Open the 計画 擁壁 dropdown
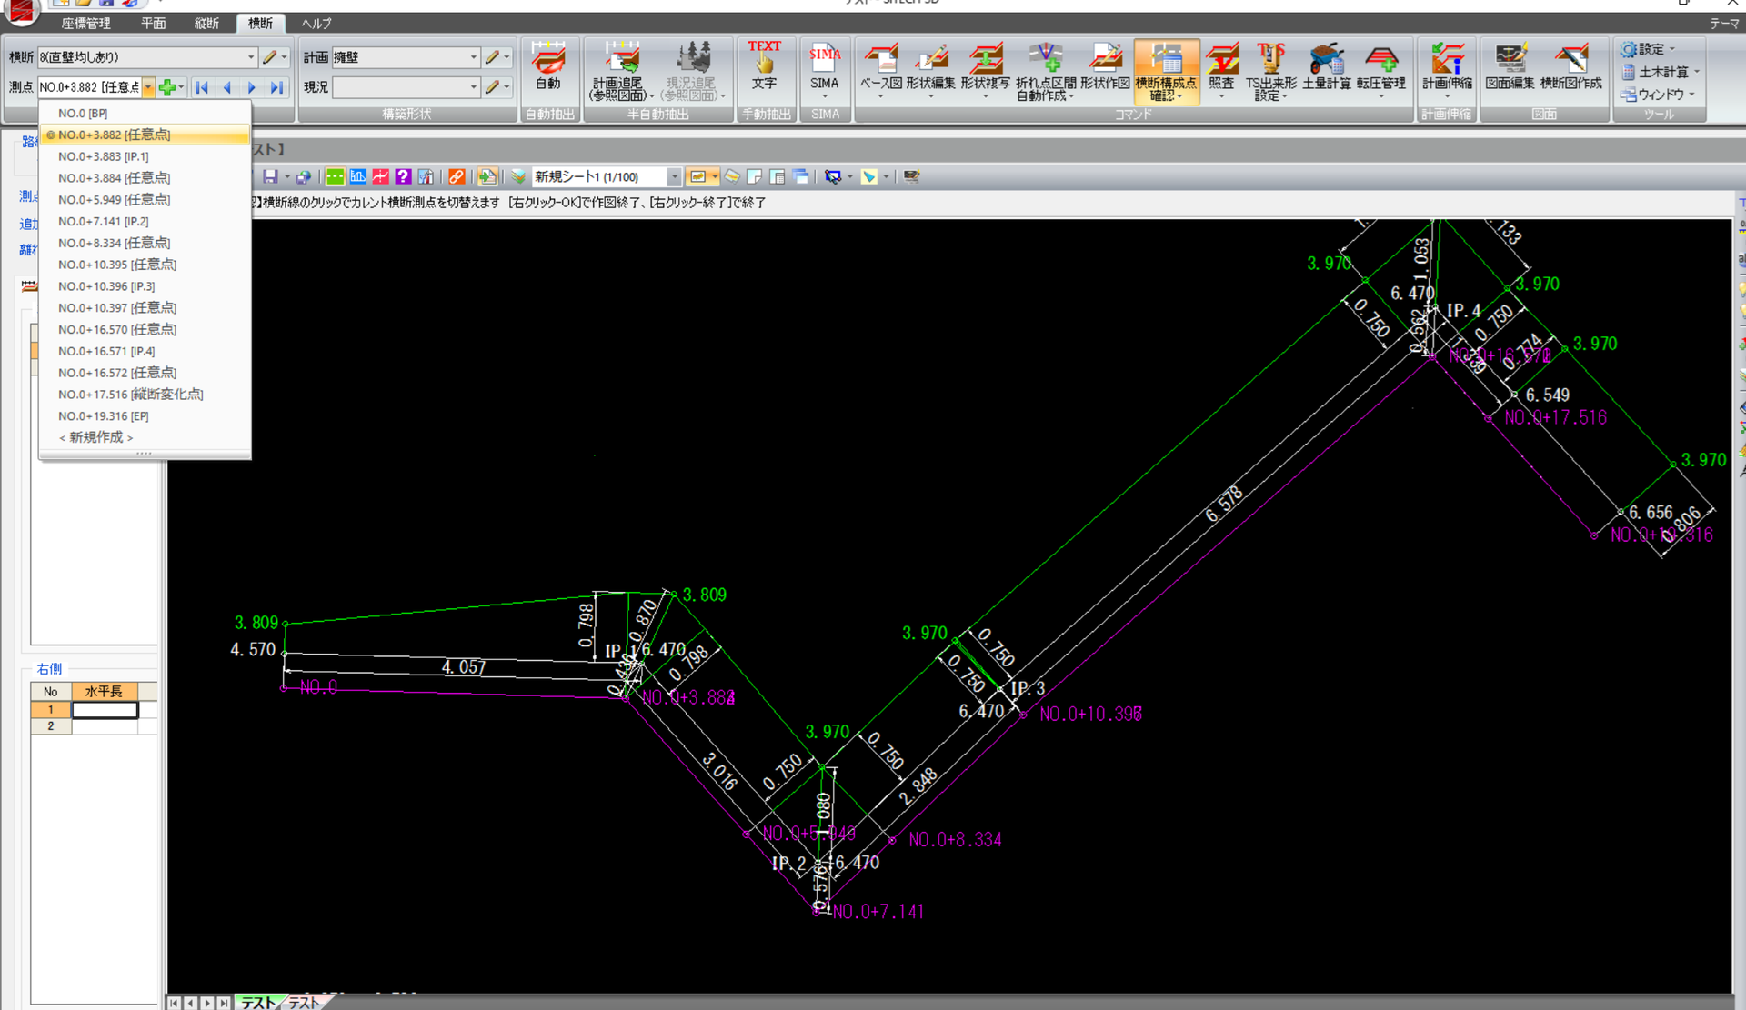 [x=473, y=57]
